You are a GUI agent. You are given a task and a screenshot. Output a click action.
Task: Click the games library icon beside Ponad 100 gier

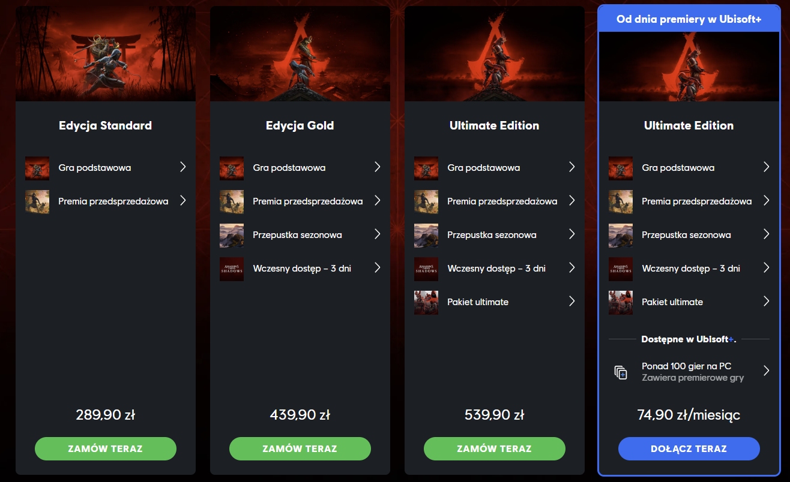pos(621,372)
